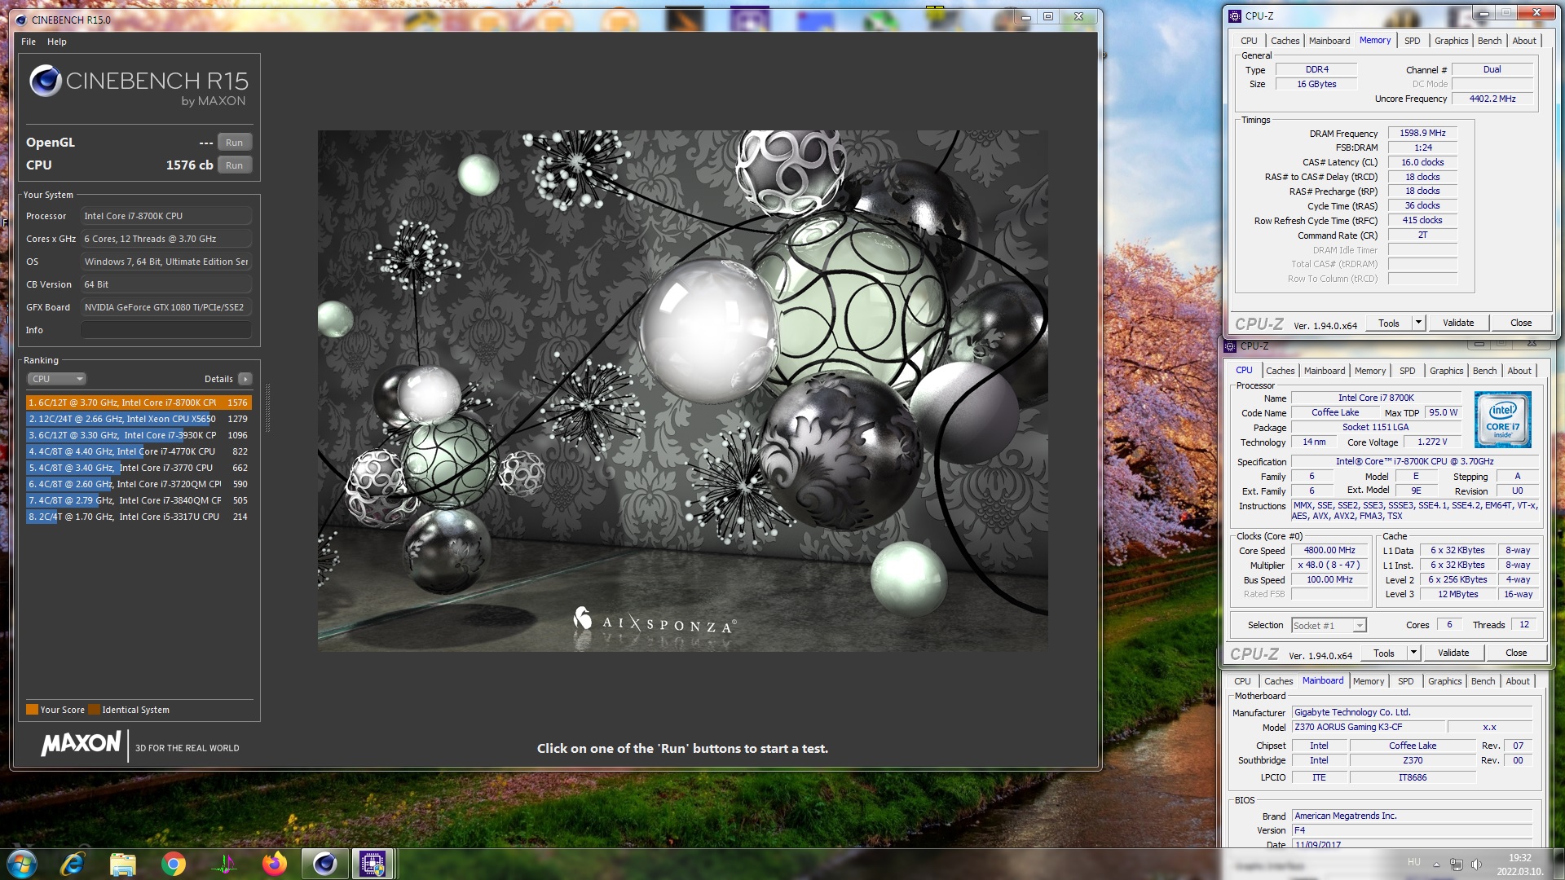Click Validate in Memory CPU-Z window
The image size is (1565, 880).
1458,323
